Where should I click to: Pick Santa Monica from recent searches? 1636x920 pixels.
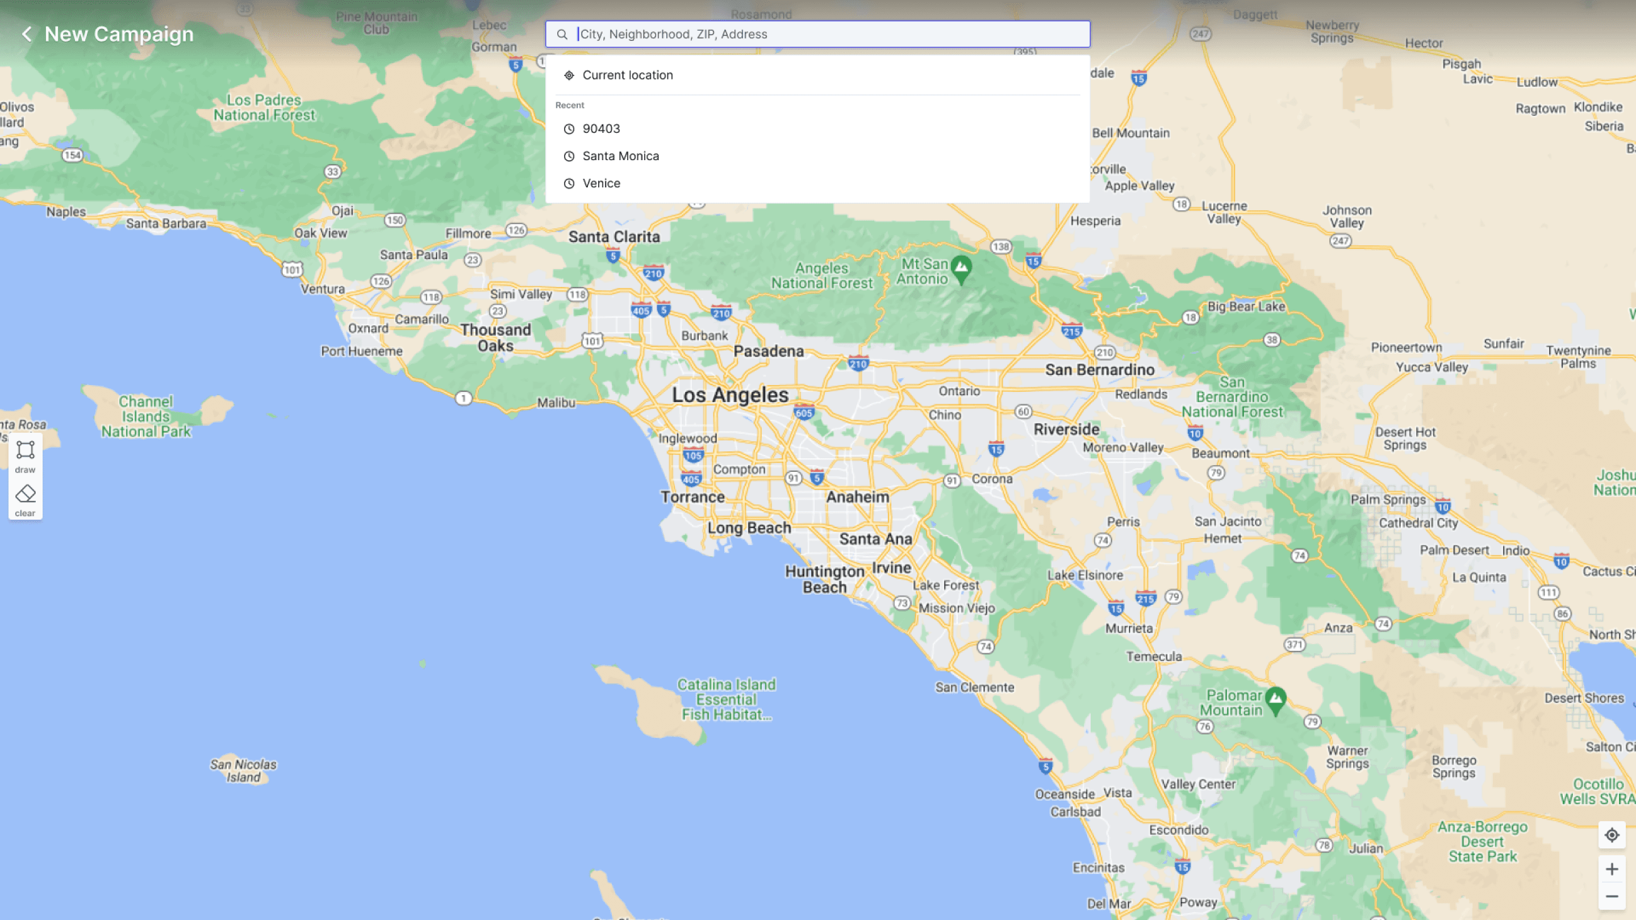pyautogui.click(x=620, y=156)
